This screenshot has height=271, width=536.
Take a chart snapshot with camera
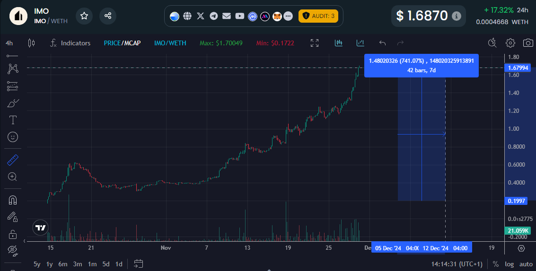[528, 43]
